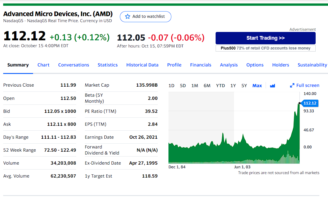328x198 pixels.
Task: Click the PE Ratio value 39.52
Action: click(151, 111)
